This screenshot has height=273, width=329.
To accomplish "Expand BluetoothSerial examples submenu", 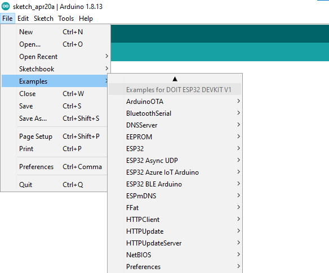I will click(175, 113).
